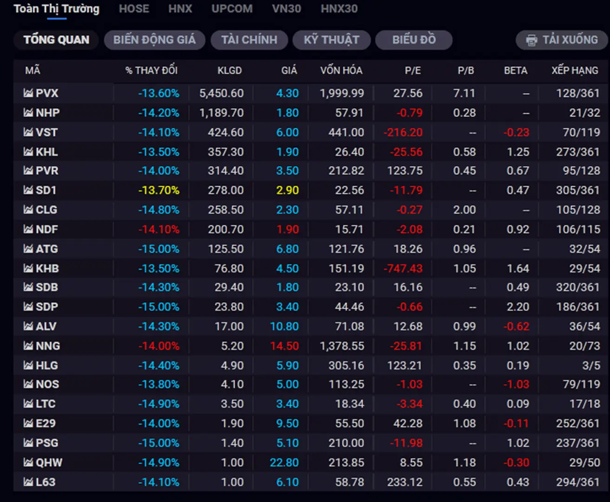Open chart icon next to PVR
The height and width of the screenshot is (502, 610).
(x=28, y=171)
